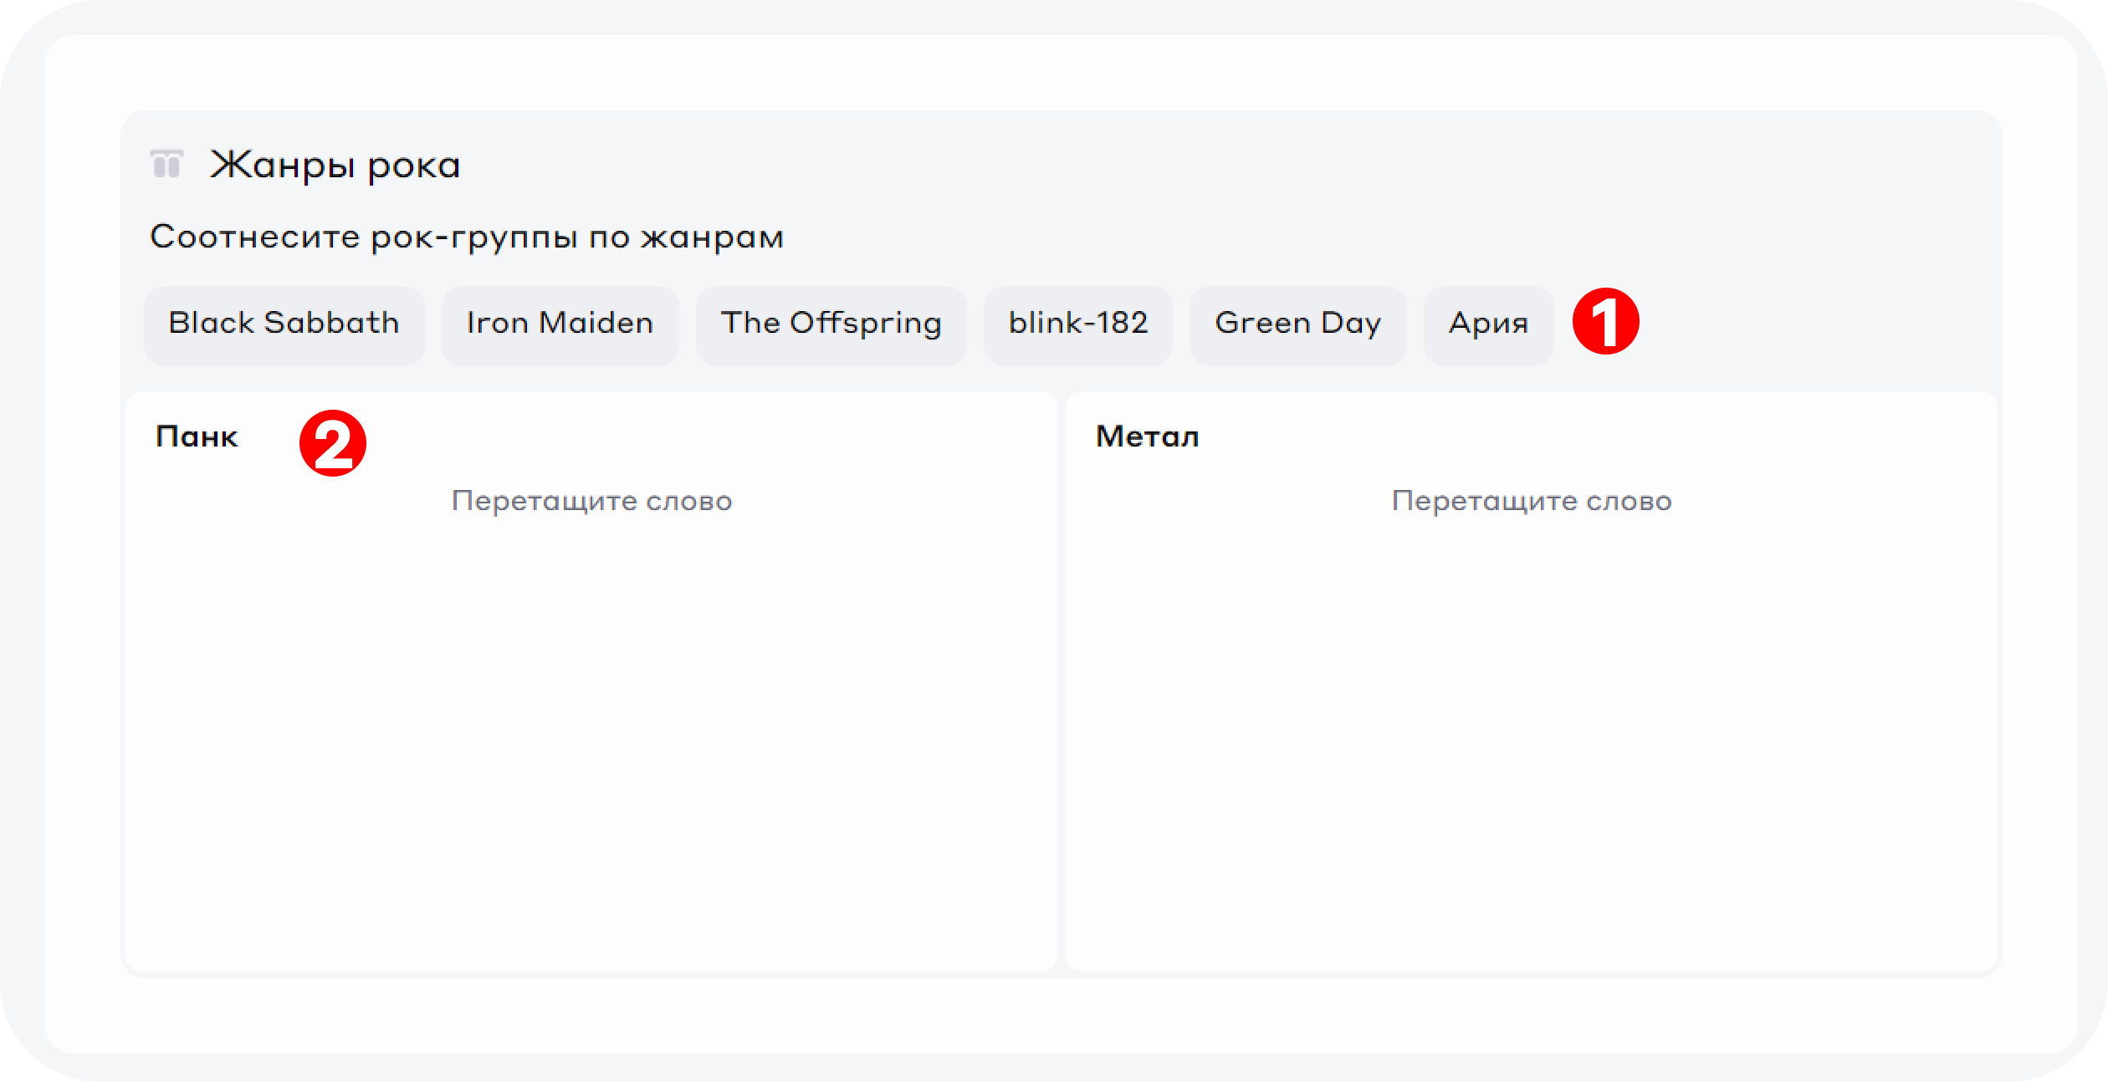Viewport: 2108px width, 1082px height.
Task: Click the Метал column's Перетащите слово placeholder
Action: [x=1531, y=501]
